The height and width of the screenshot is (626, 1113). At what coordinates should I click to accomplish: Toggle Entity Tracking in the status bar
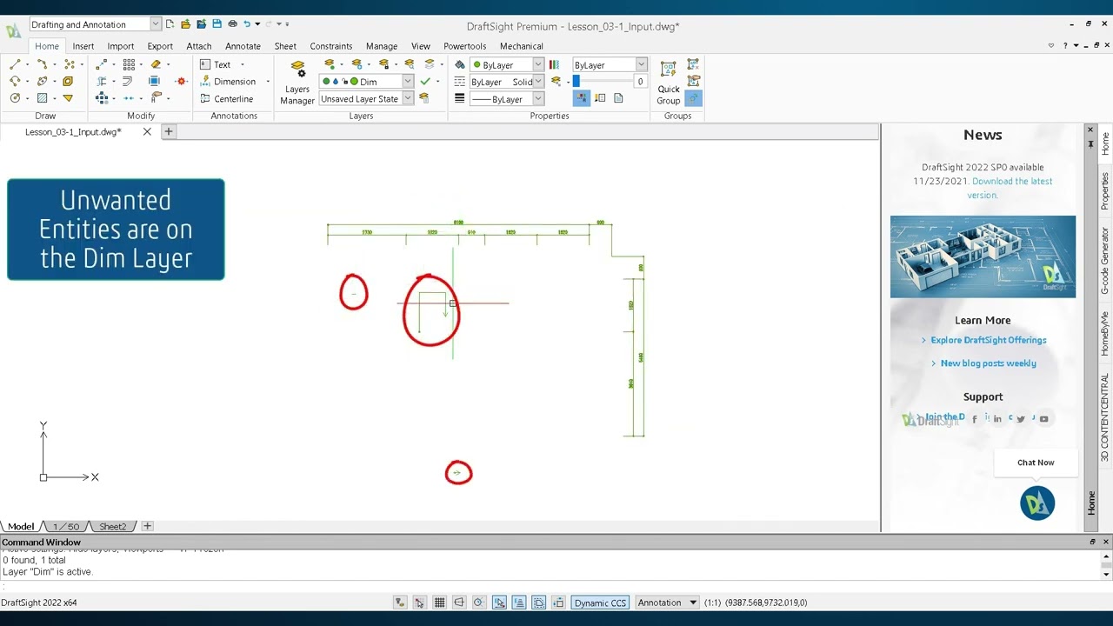(x=519, y=603)
